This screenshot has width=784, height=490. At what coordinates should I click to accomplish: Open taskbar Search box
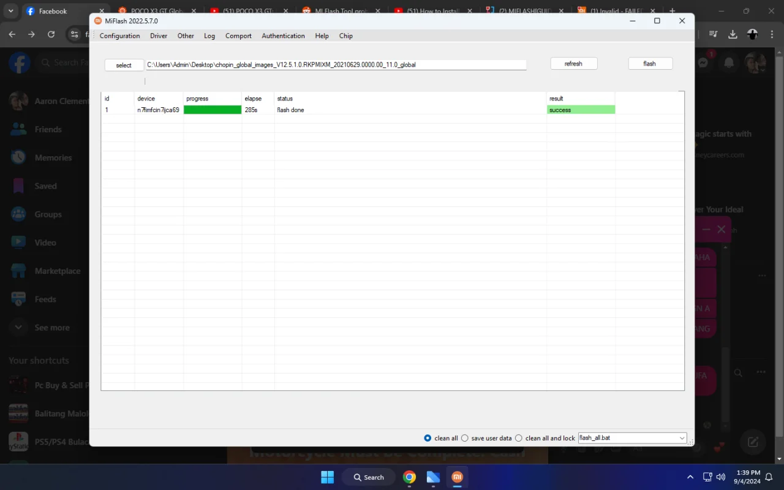[369, 477]
